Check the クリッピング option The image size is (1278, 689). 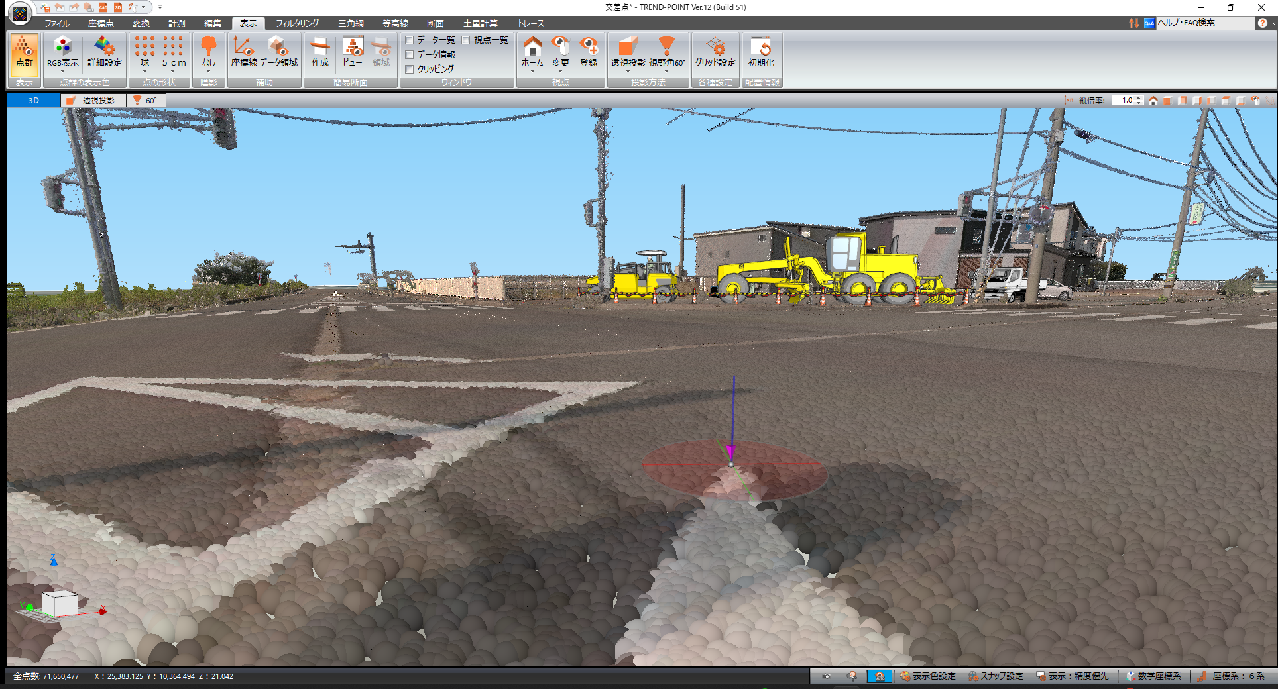pyautogui.click(x=410, y=69)
